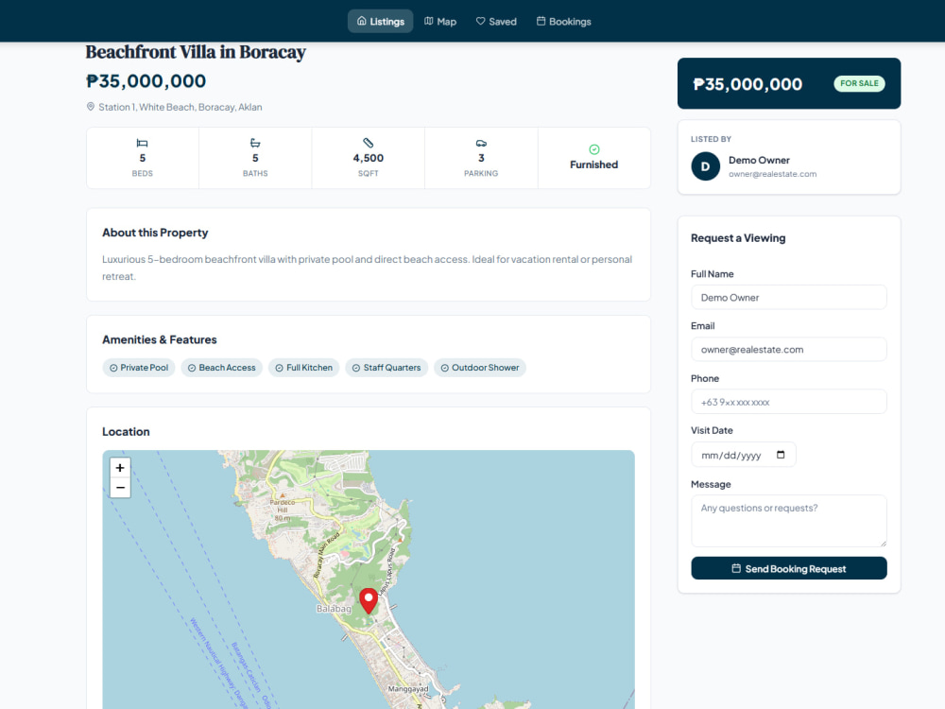945x709 pixels.
Task: Click the bathtub icon above BATHS
Action: click(x=255, y=143)
